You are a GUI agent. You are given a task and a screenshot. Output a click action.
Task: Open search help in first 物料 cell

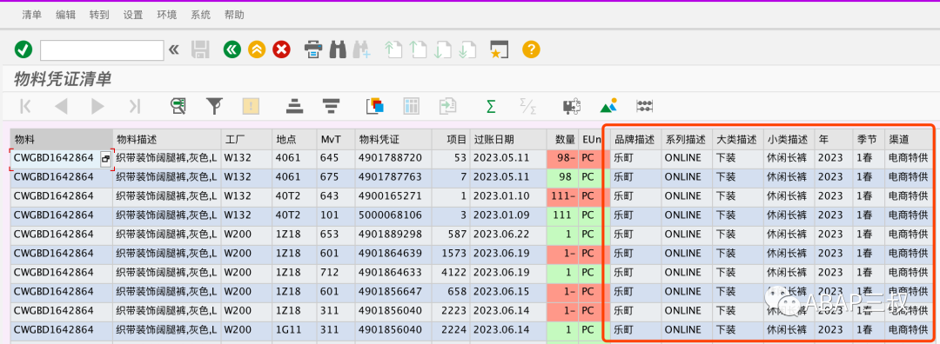105,159
